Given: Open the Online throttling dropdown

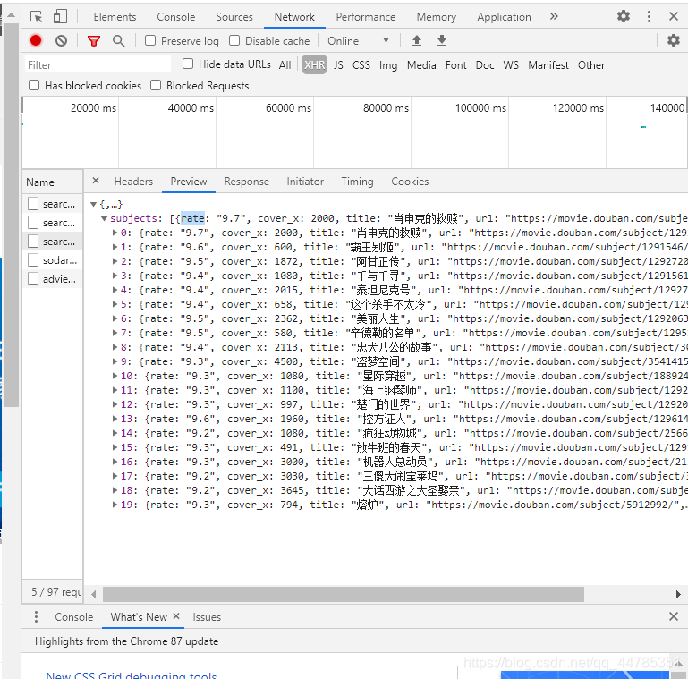Looking at the screenshot, I should (359, 41).
